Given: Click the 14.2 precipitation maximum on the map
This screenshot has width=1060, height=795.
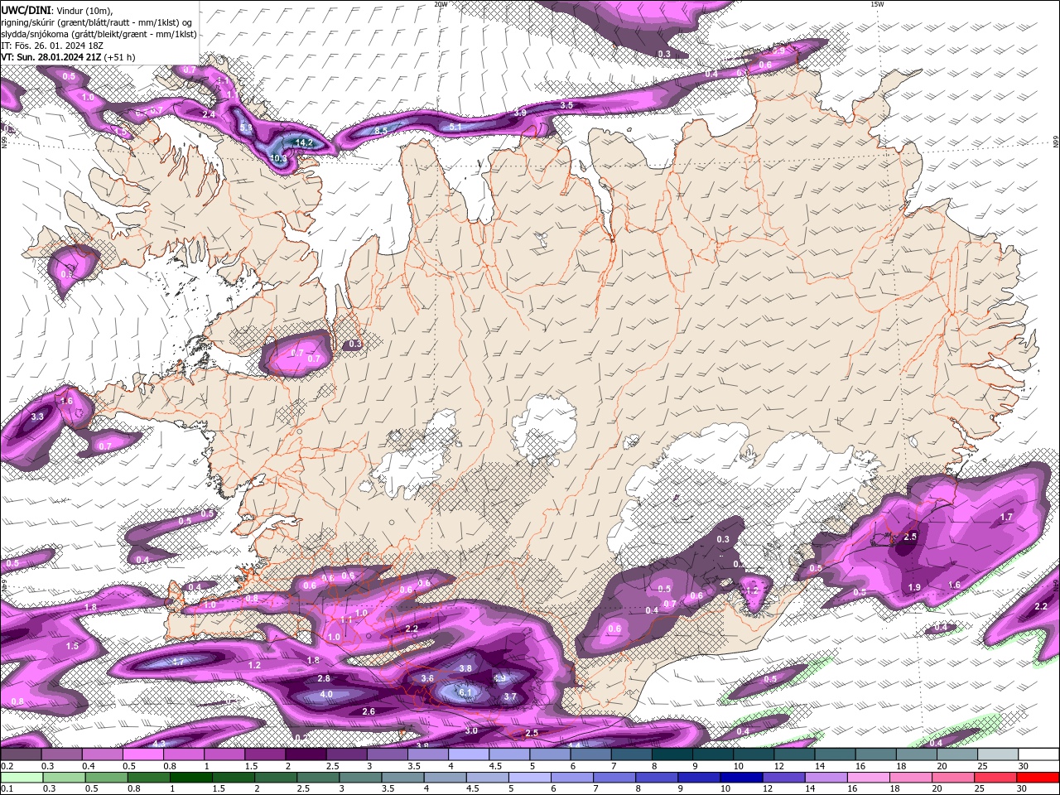Looking at the screenshot, I should pyautogui.click(x=305, y=142).
